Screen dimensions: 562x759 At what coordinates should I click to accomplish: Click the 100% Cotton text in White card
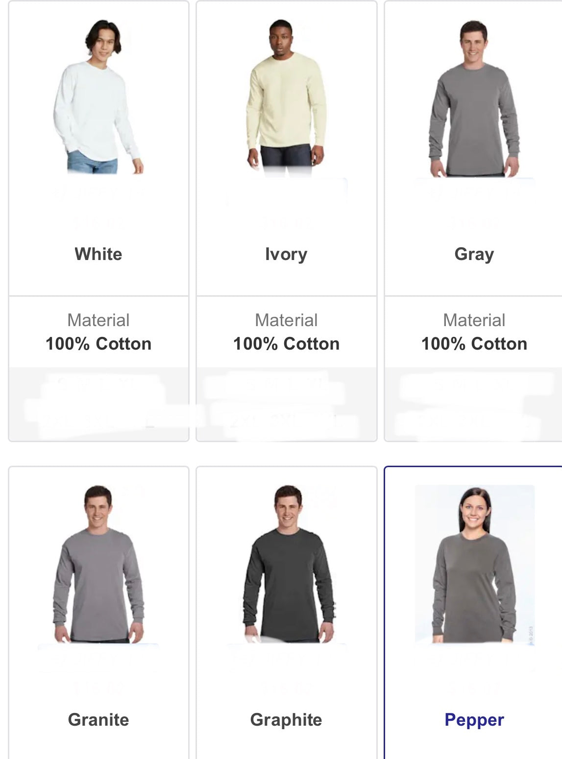pos(98,344)
